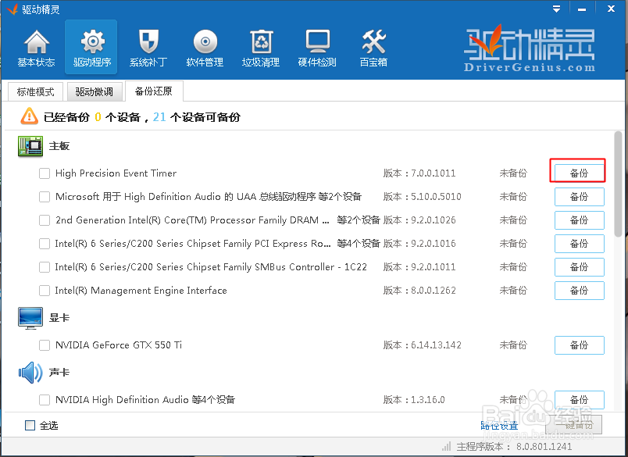Click the 显卡 display category icon
628x457 pixels.
click(x=30, y=318)
